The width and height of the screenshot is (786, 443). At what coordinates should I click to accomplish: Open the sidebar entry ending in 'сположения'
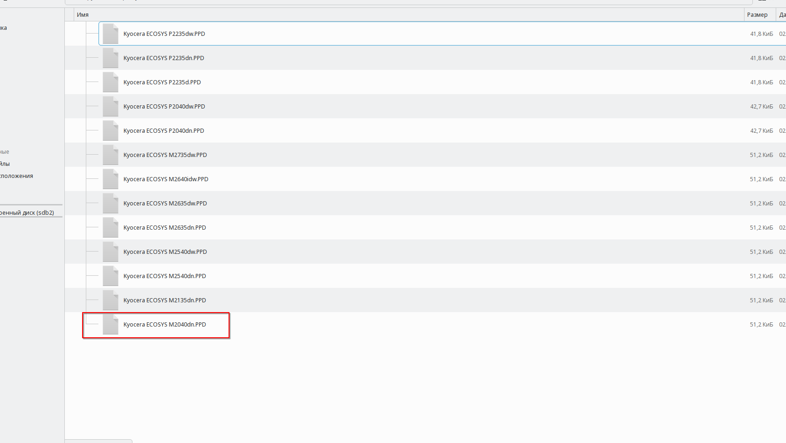click(x=16, y=176)
